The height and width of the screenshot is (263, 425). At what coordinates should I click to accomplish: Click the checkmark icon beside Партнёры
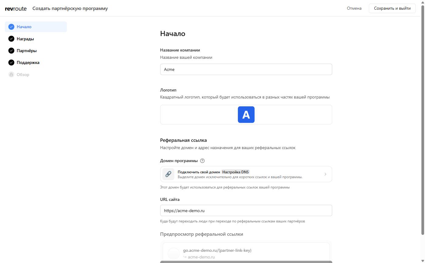click(x=11, y=51)
